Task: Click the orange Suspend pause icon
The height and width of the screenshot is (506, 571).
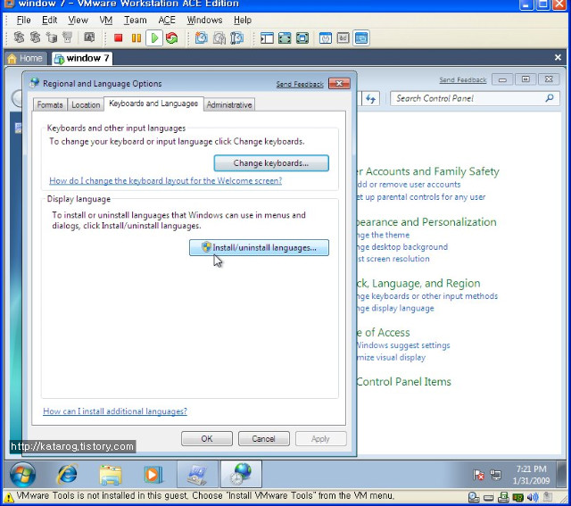Action: [x=137, y=37]
